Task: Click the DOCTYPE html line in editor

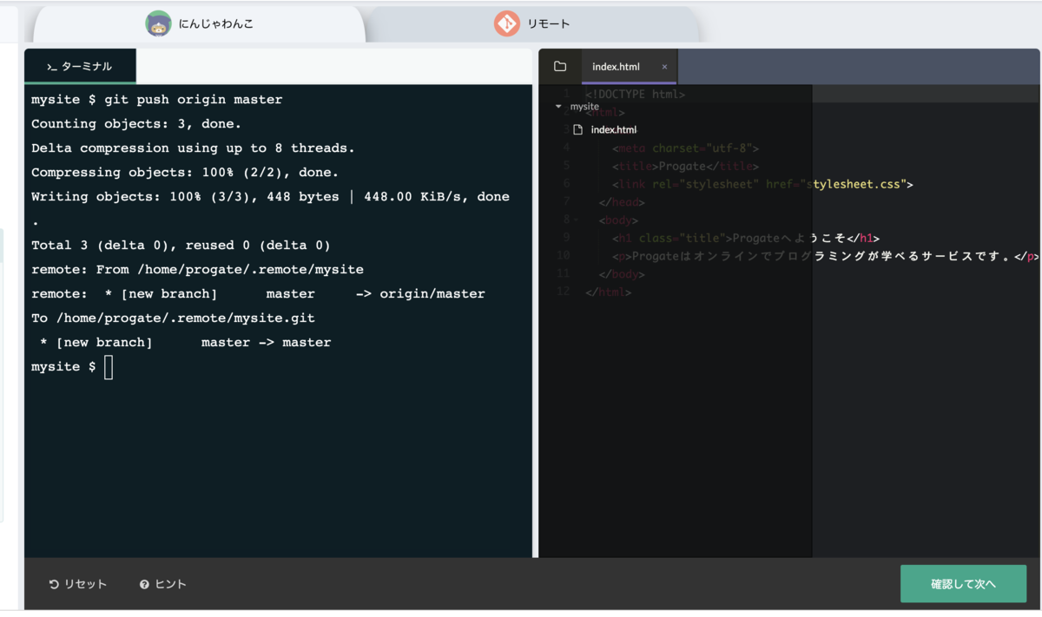Action: (636, 94)
